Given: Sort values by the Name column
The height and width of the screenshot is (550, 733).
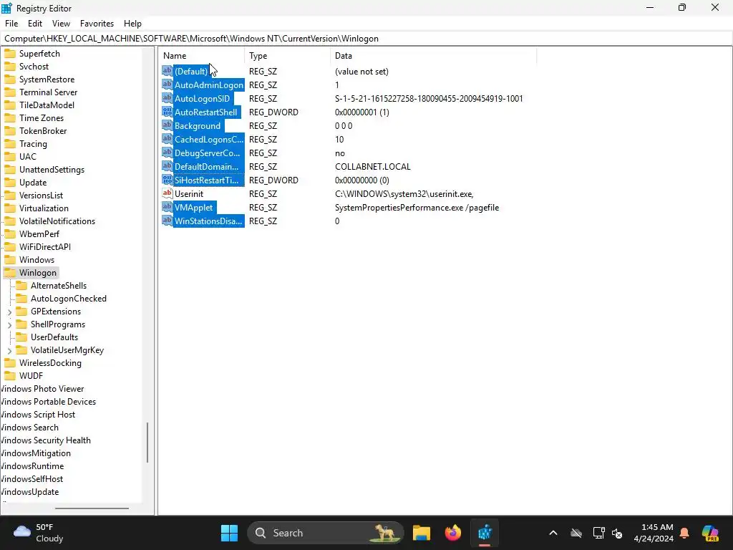Looking at the screenshot, I should (x=201, y=56).
